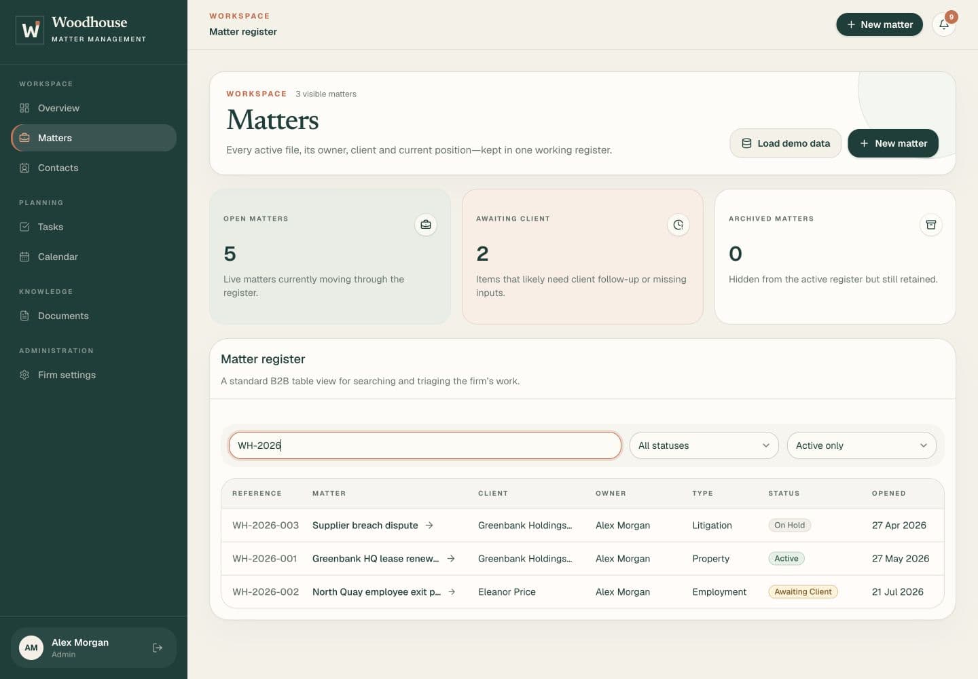Screen dimensions: 978x679
Task: Click client Eleanor Price
Action: (507, 592)
